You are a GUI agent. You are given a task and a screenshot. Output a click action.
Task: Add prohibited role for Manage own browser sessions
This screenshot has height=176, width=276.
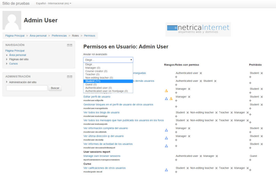pyautogui.click(x=250, y=160)
